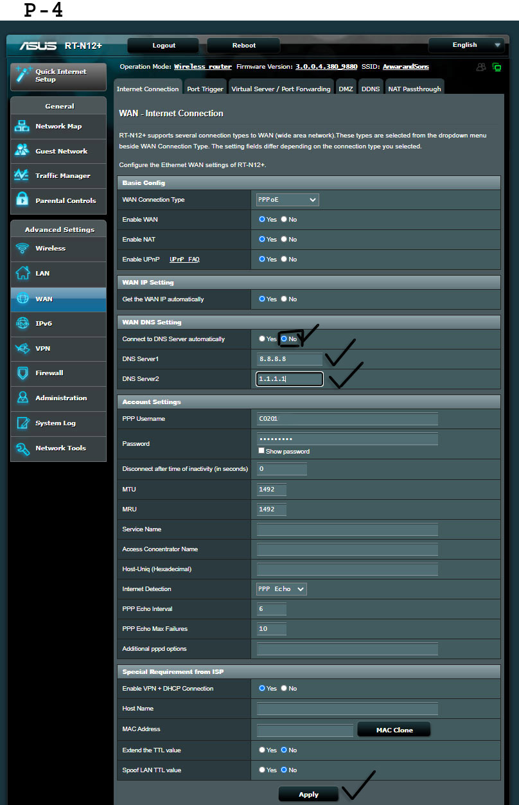The height and width of the screenshot is (805, 519).
Task: Click the Guest Network icon
Action: pos(22,151)
